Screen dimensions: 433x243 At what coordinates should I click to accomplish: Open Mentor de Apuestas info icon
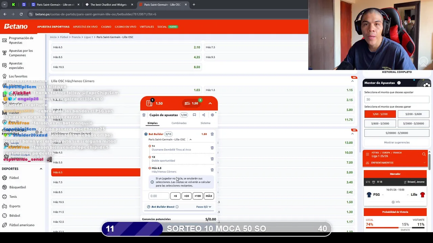(399, 83)
